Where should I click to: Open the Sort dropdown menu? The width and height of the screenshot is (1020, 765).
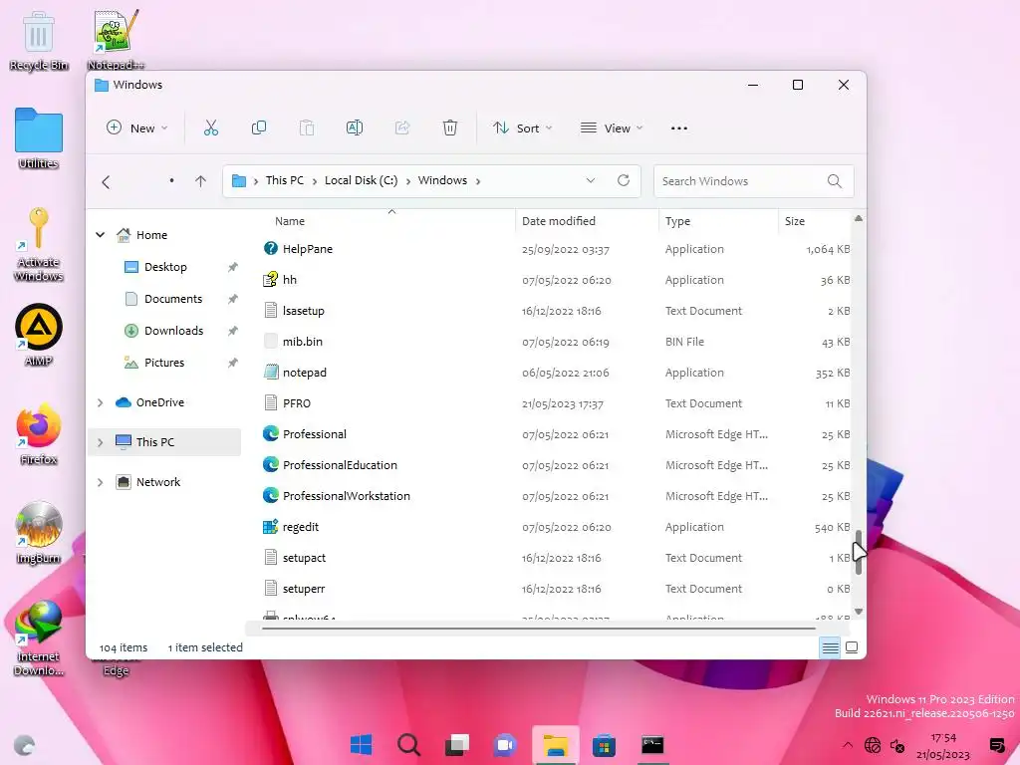(522, 128)
